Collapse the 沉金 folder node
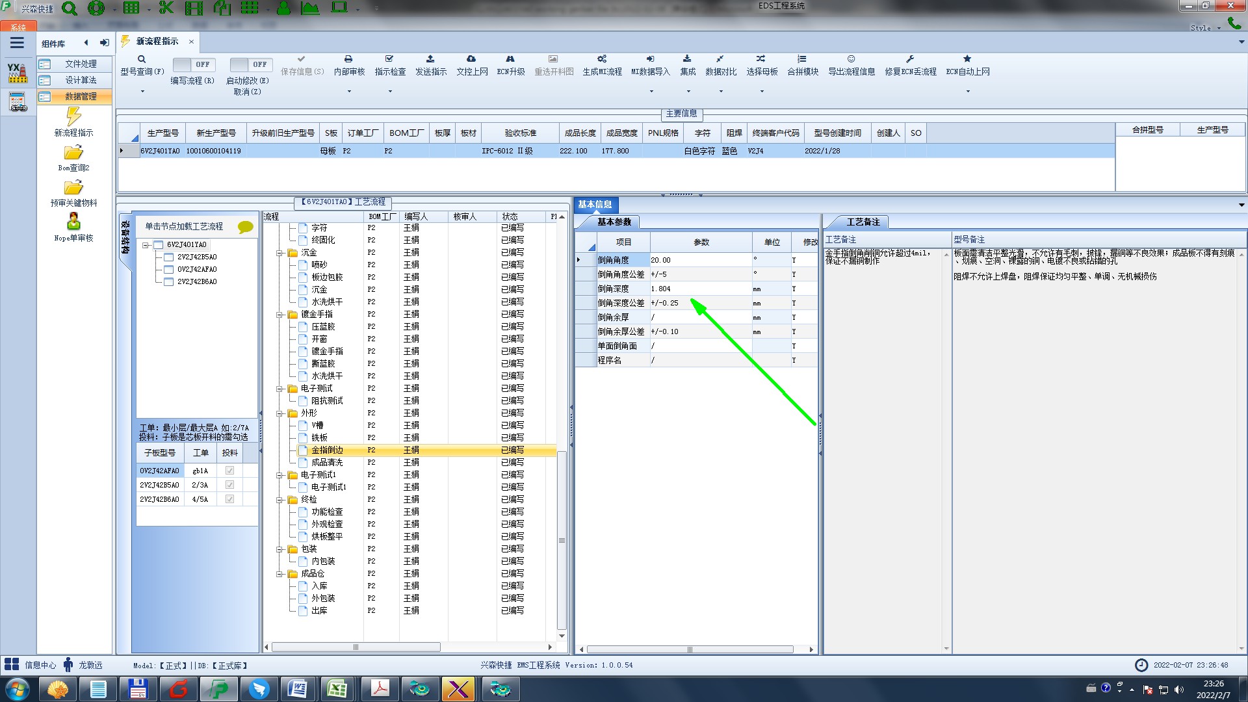The image size is (1248, 702). point(279,253)
